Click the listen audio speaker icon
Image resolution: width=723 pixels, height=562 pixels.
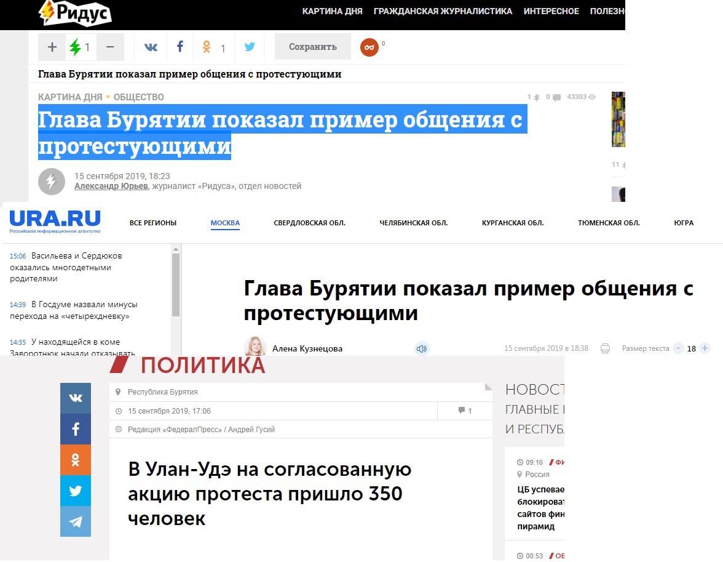point(422,348)
